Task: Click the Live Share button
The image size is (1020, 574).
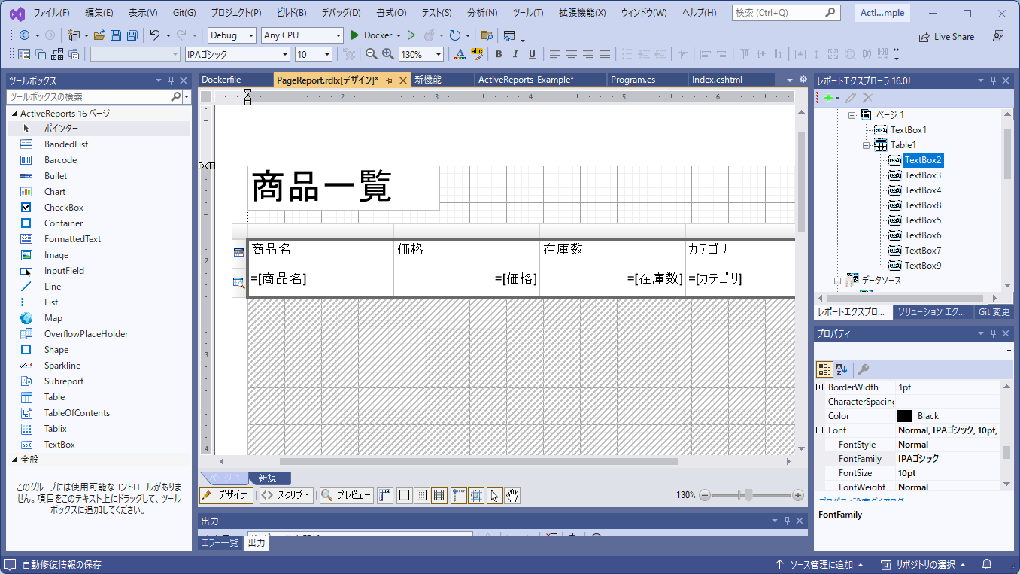Action: click(x=946, y=36)
